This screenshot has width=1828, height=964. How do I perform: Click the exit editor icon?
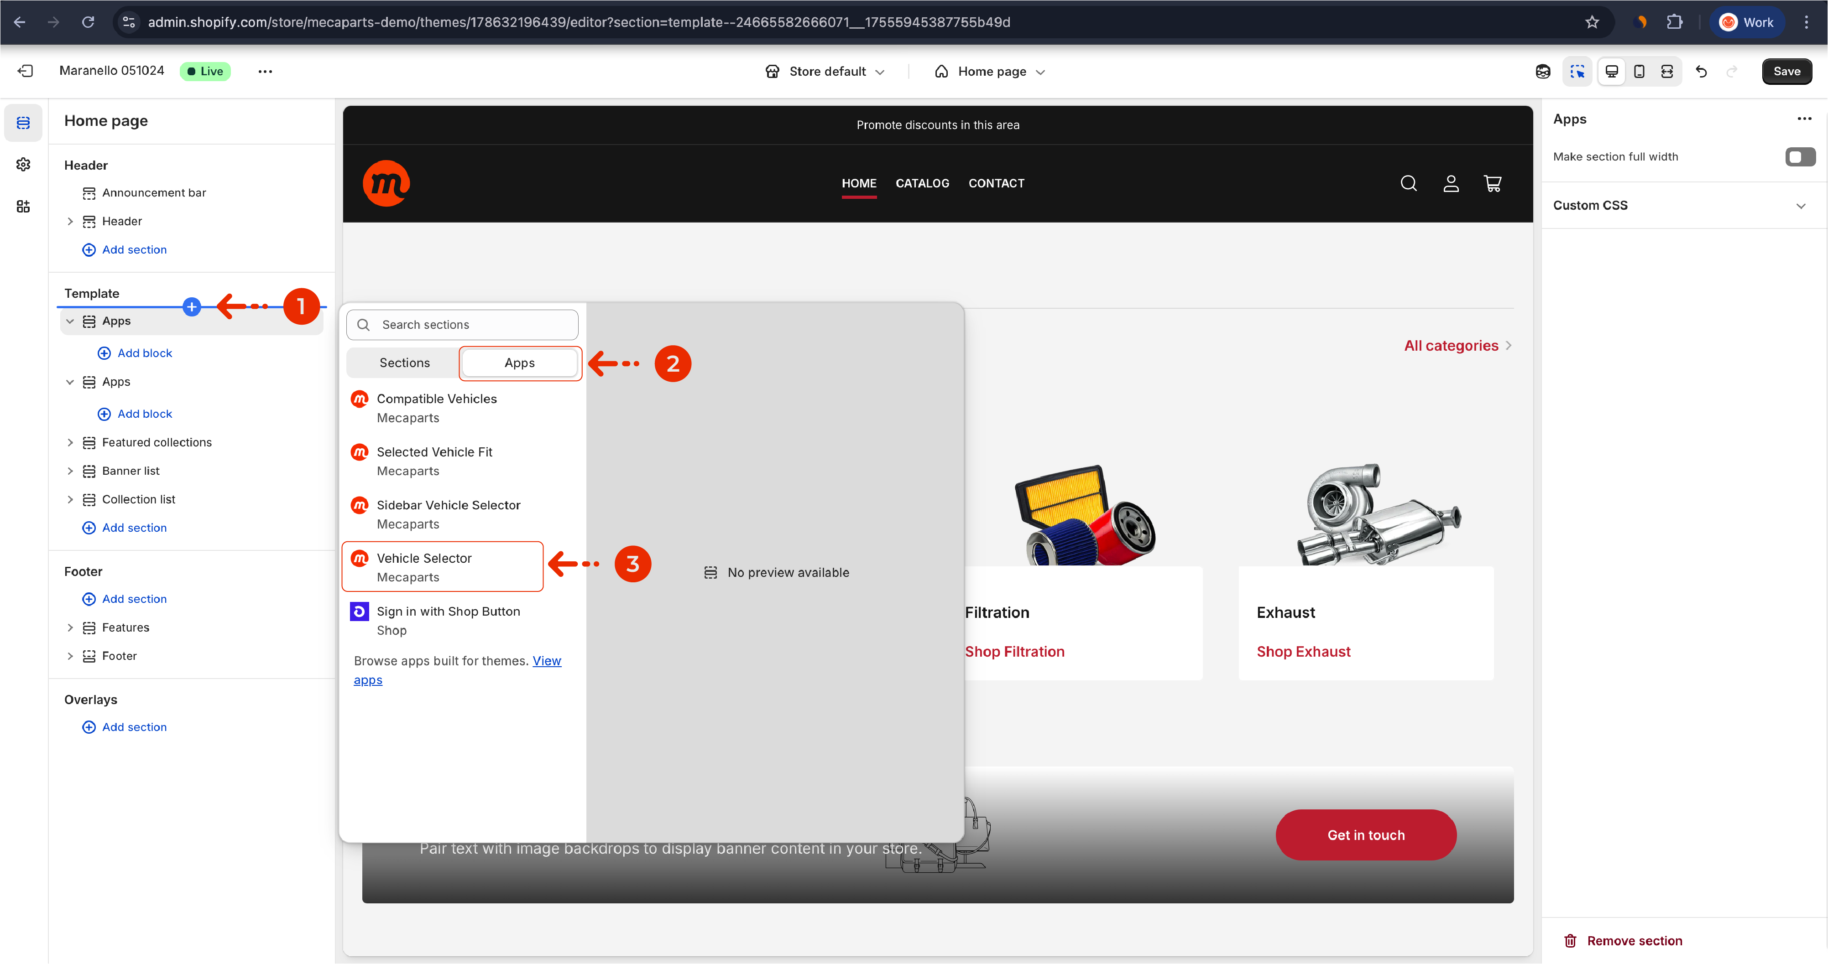click(25, 71)
